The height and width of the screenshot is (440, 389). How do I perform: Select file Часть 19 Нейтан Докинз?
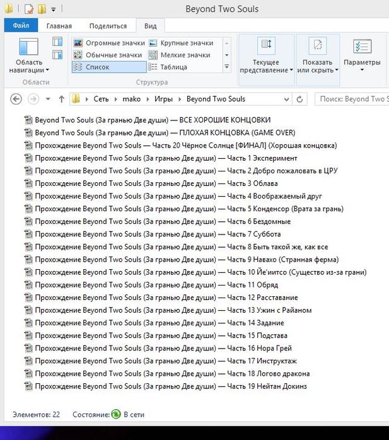pyautogui.click(x=165, y=386)
